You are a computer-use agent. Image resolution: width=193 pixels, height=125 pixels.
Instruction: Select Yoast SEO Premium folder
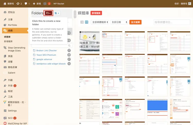pyautogui.click(x=46, y=55)
